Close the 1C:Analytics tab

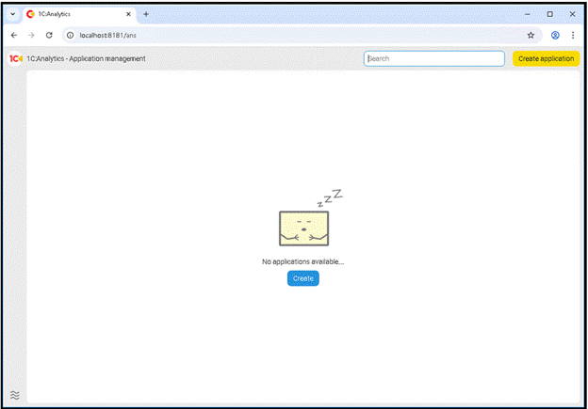(128, 14)
